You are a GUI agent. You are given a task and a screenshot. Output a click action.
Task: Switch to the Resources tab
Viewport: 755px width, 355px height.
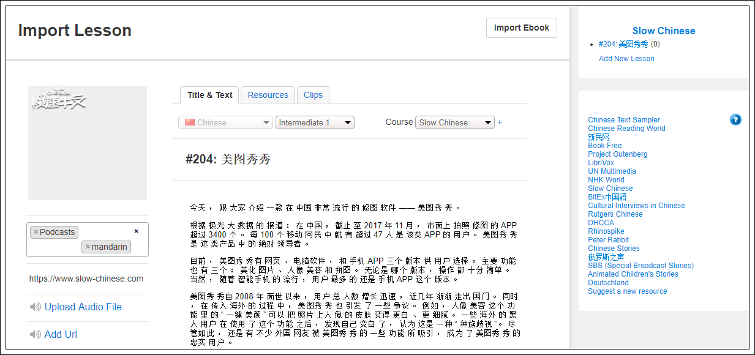click(x=268, y=95)
